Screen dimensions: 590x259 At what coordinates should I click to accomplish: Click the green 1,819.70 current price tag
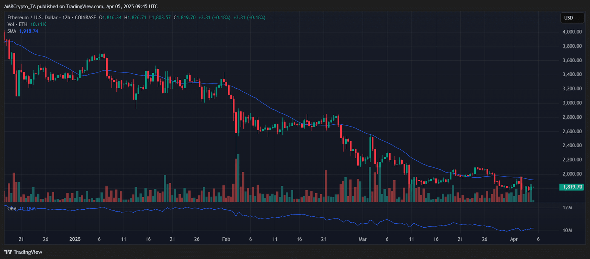pos(572,187)
